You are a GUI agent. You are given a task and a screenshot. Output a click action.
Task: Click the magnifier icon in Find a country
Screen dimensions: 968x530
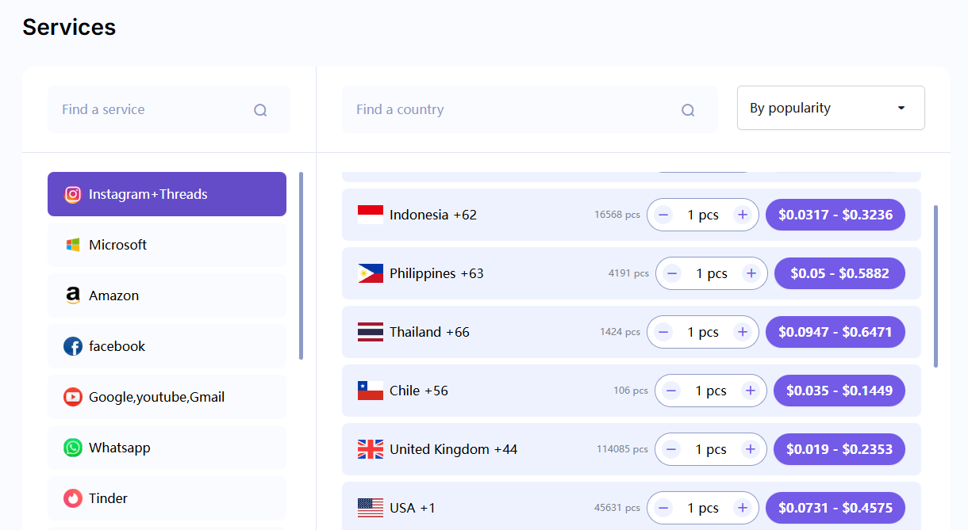pyautogui.click(x=688, y=110)
